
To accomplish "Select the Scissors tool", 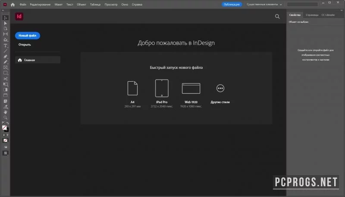I will coord(5,79).
